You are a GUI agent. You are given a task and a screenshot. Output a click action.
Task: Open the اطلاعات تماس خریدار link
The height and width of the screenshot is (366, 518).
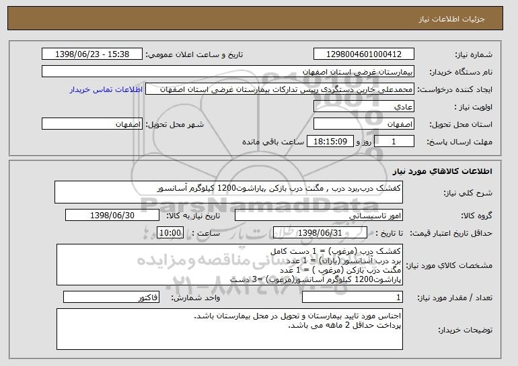(x=106, y=89)
